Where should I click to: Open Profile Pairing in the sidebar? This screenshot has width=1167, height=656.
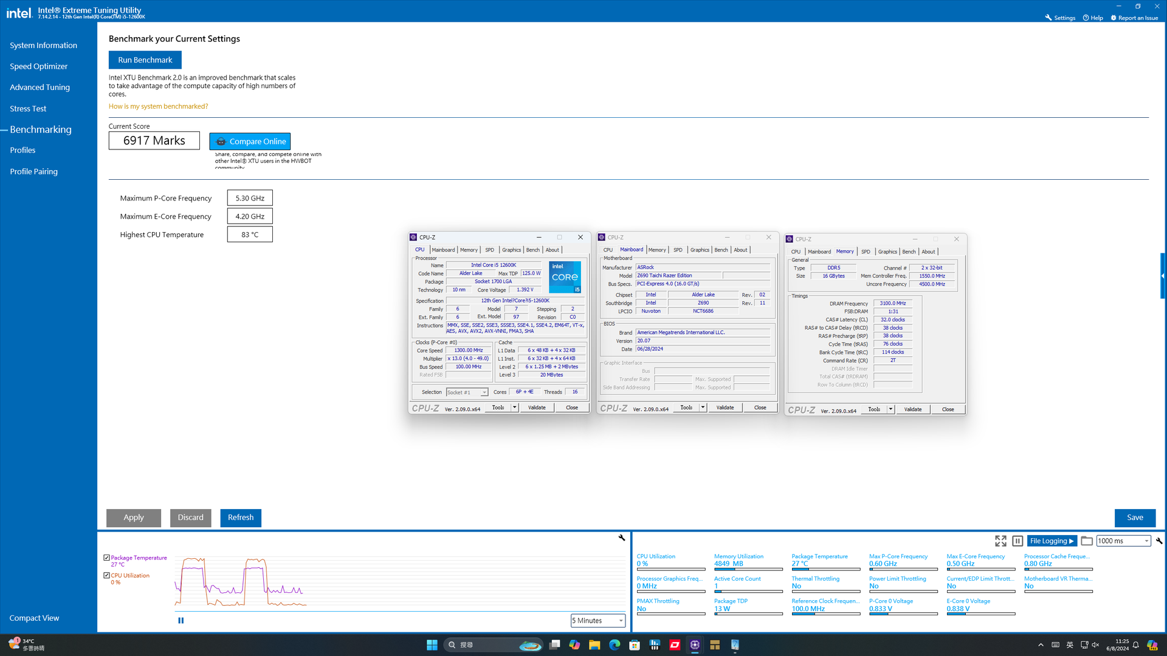(x=33, y=171)
